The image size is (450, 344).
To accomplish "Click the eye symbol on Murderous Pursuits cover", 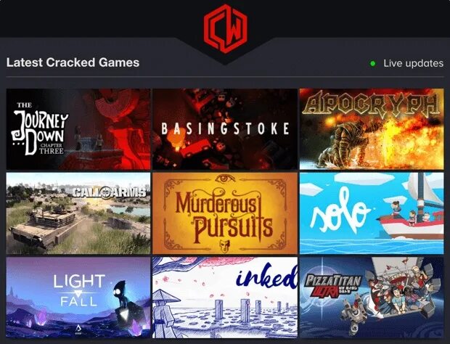I will 225,179.
